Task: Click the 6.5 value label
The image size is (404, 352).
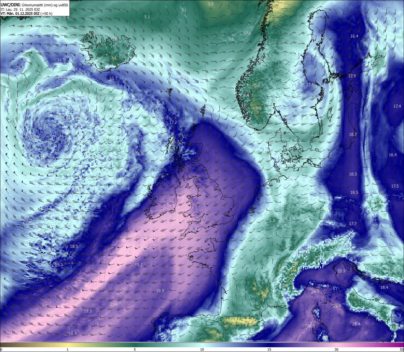Action: click(x=25, y=82)
